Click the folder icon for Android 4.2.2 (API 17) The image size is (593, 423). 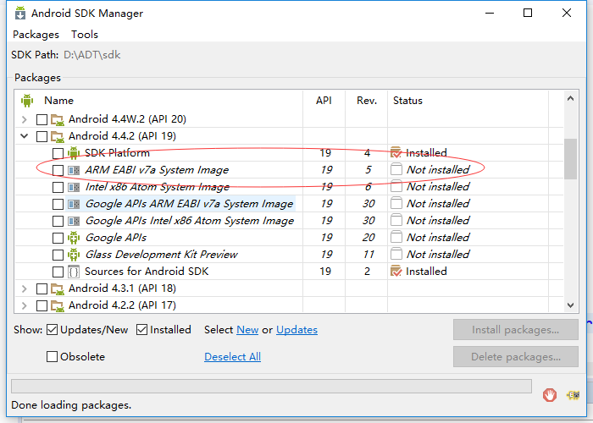pyautogui.click(x=58, y=305)
